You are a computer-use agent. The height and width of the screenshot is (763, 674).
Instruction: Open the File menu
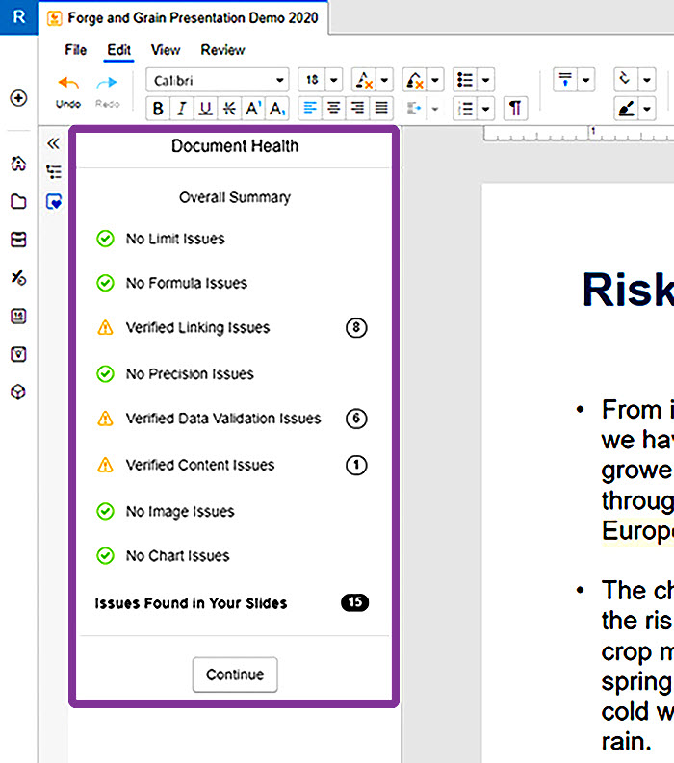pos(75,50)
